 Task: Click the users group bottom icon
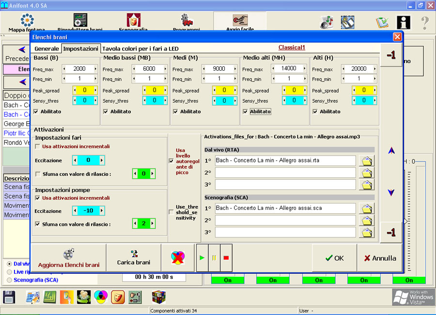tap(84, 297)
